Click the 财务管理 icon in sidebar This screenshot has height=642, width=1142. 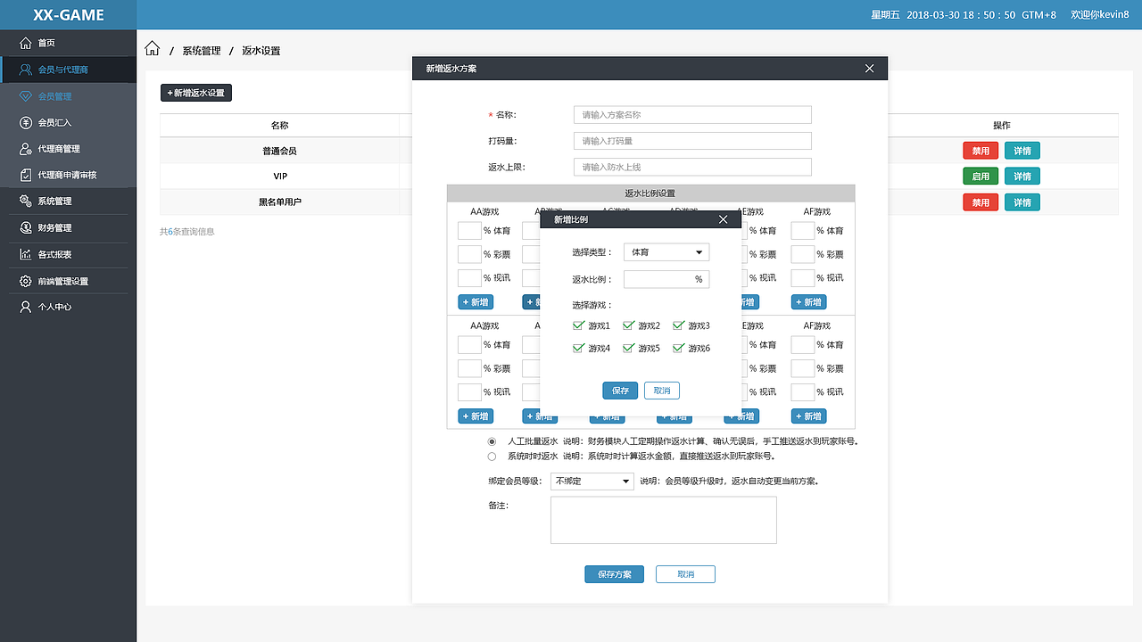coord(25,228)
